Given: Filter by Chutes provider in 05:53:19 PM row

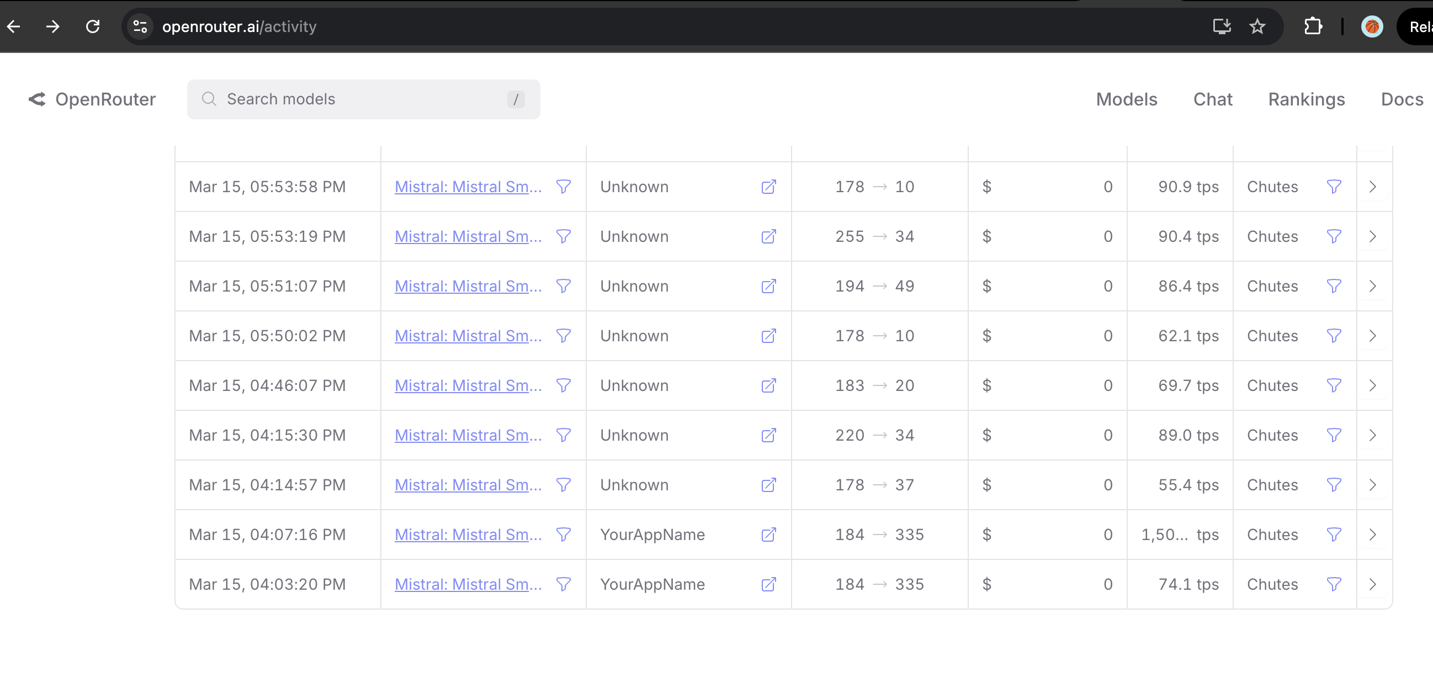Looking at the screenshot, I should click(1334, 237).
